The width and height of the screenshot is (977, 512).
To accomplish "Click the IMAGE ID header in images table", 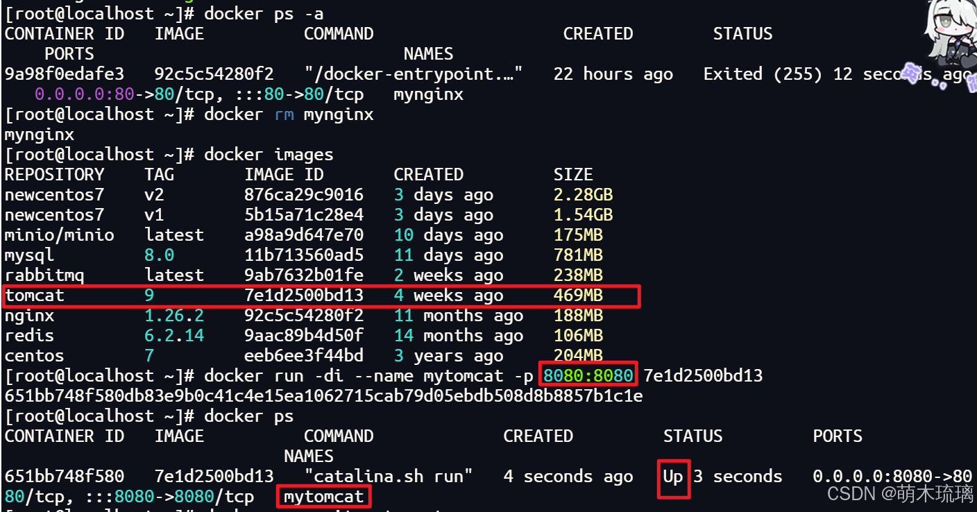I will [284, 175].
